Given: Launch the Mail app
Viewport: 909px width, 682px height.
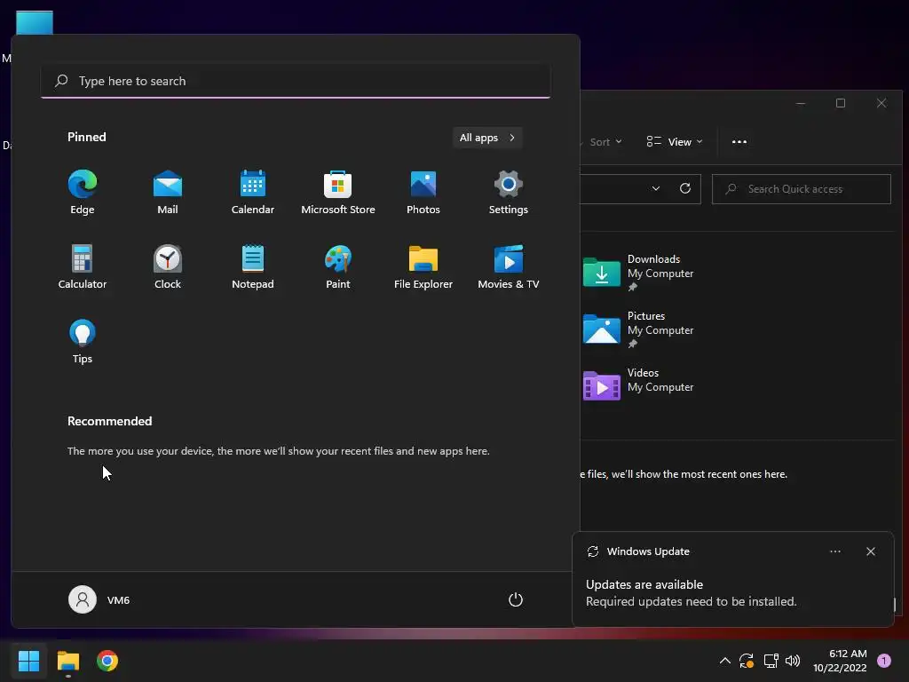Looking at the screenshot, I should click(168, 193).
